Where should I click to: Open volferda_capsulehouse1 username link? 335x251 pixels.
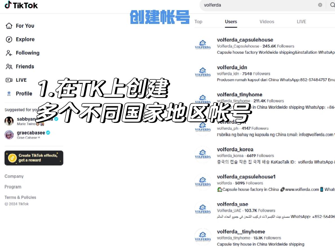pos(246,177)
